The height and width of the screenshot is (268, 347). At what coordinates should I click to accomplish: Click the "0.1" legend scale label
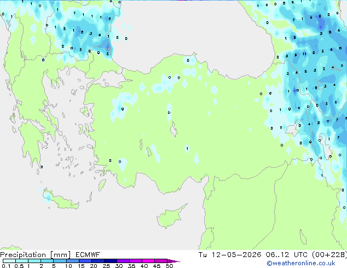tap(6, 266)
